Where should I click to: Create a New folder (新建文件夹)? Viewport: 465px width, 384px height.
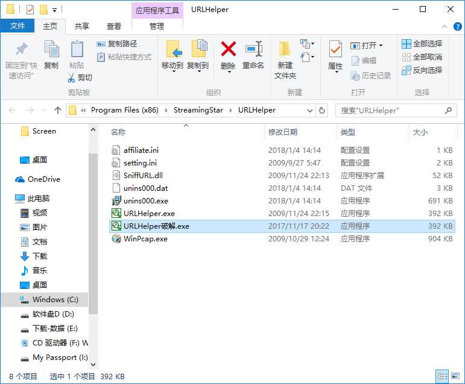click(285, 60)
